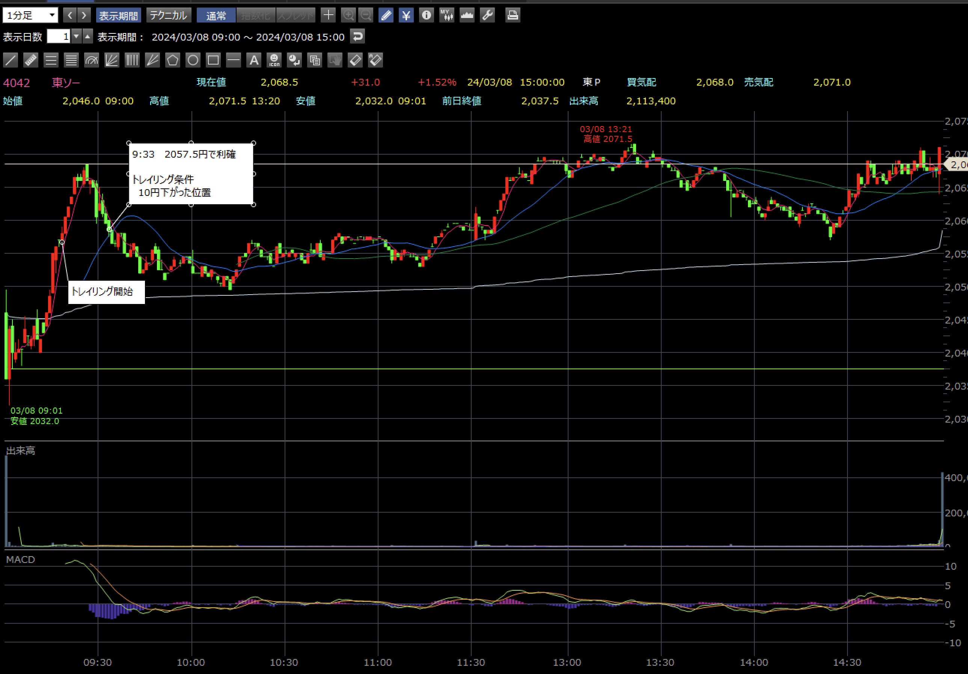Select the circle shape tool
The width and height of the screenshot is (968, 674).
193,60
